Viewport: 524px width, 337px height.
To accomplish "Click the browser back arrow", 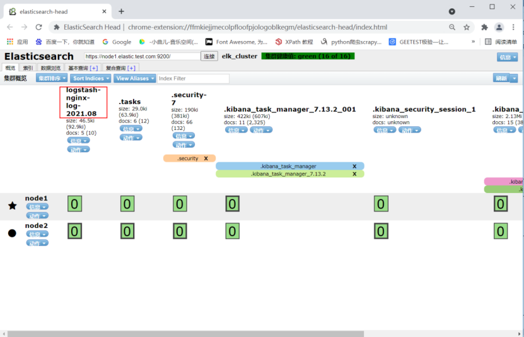I will [10, 27].
